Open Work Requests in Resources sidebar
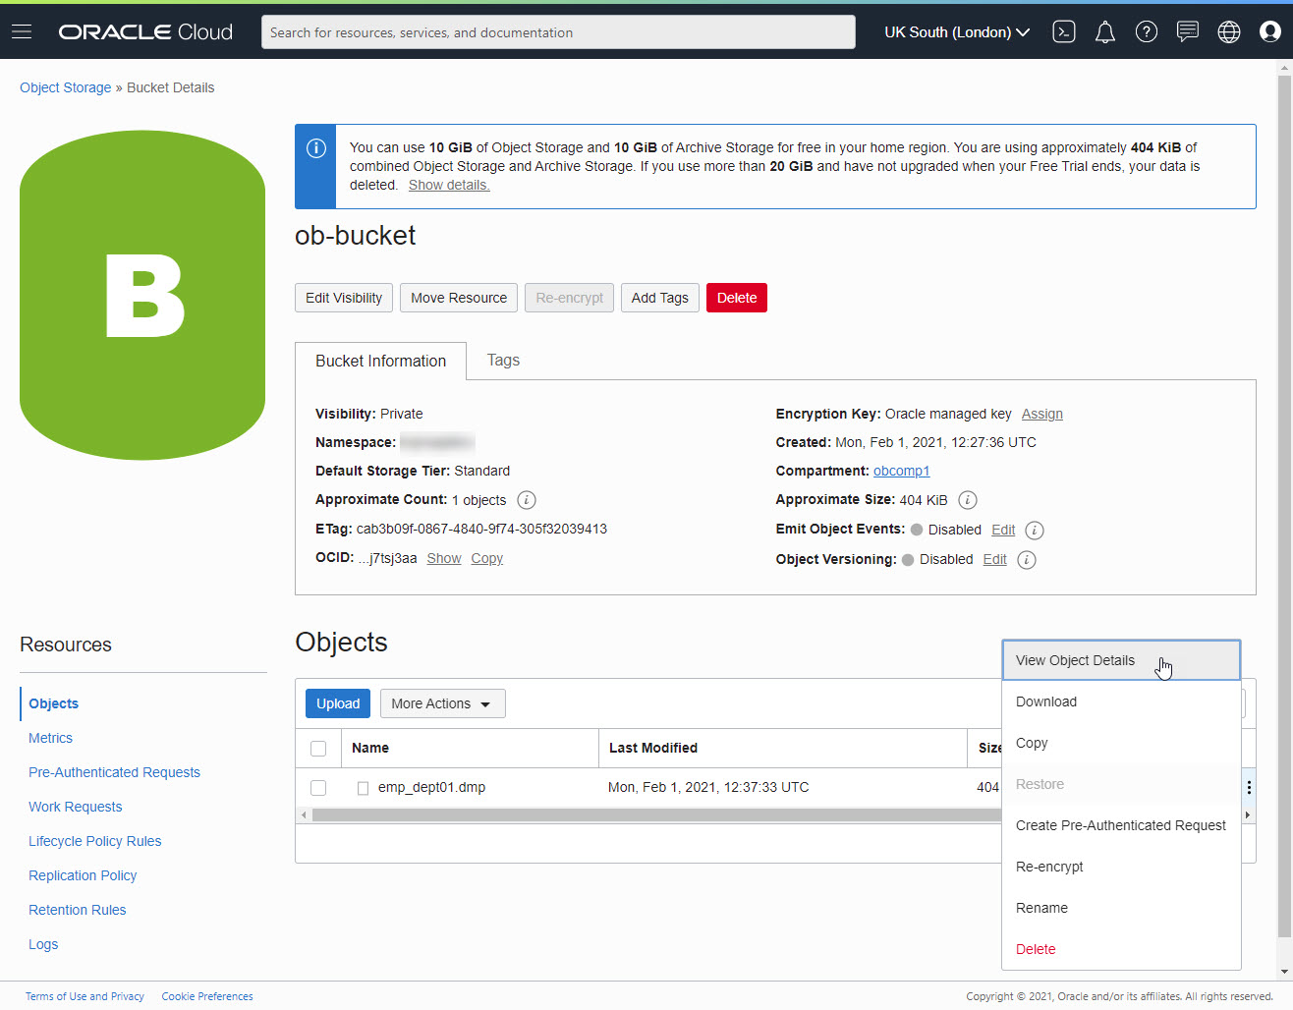Image resolution: width=1293 pixels, height=1010 pixels. point(76,807)
